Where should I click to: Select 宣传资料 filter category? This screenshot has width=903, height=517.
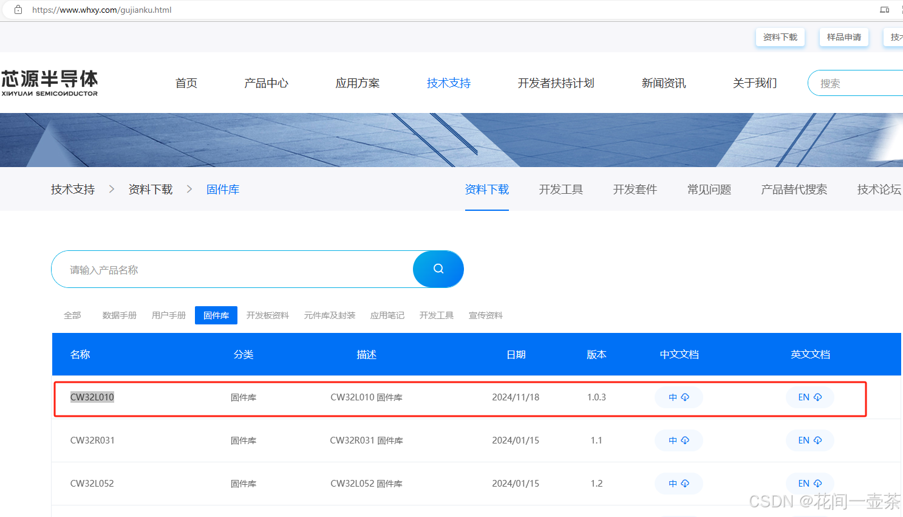pos(486,315)
